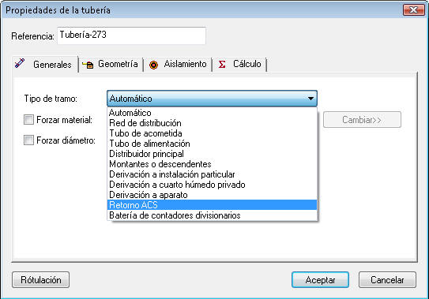
Task: Select Montantes o descendentes option
Action: [x=213, y=164]
